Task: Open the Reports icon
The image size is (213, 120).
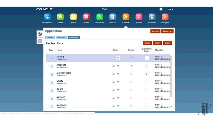Action: click(113, 17)
